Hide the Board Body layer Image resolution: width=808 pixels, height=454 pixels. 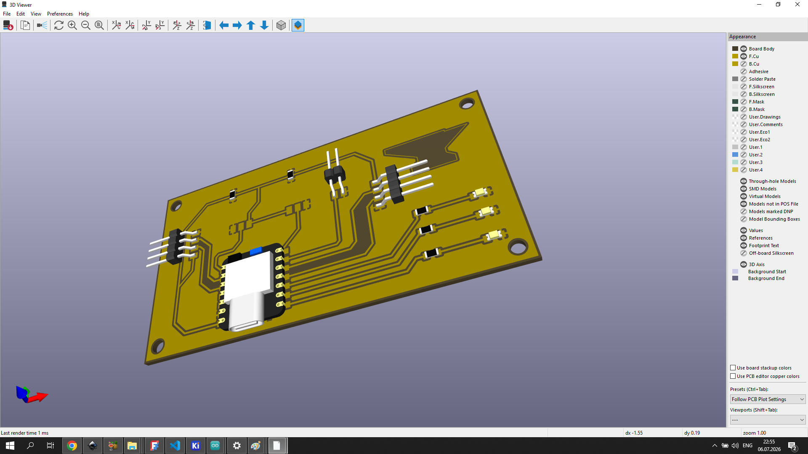[x=744, y=49]
